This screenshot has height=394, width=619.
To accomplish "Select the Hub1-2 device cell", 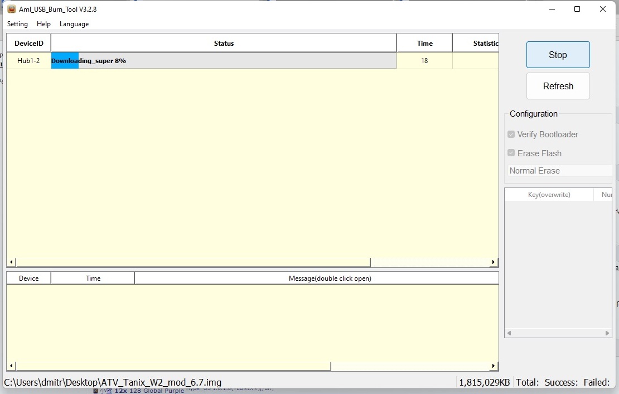I will point(28,60).
